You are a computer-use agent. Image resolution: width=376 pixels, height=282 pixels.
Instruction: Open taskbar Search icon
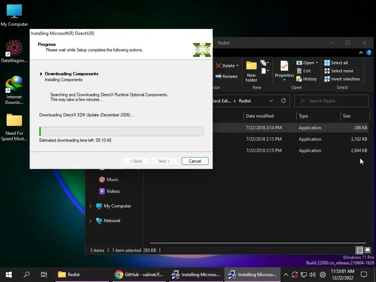pyautogui.click(x=26, y=275)
